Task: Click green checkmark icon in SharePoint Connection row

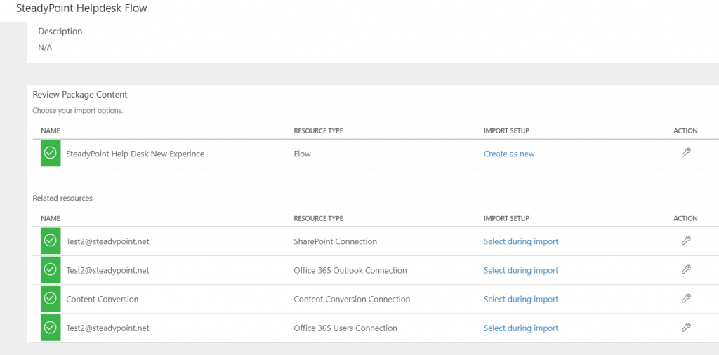Action: coord(51,241)
